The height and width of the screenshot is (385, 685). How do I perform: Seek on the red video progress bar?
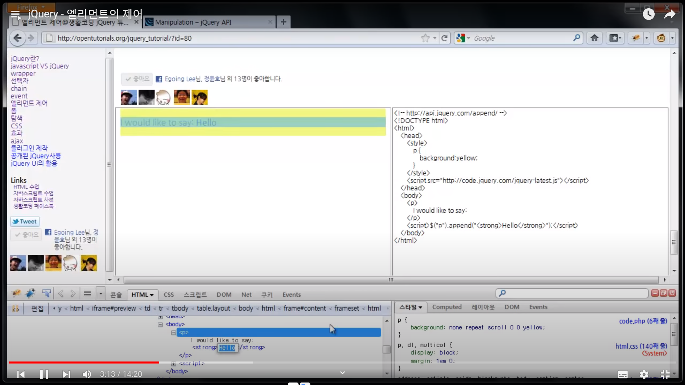[x=84, y=362]
